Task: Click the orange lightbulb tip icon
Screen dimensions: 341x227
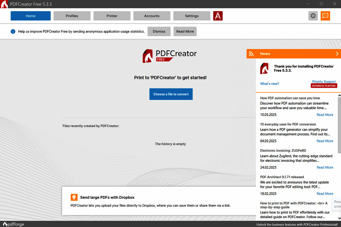Action: point(74,197)
